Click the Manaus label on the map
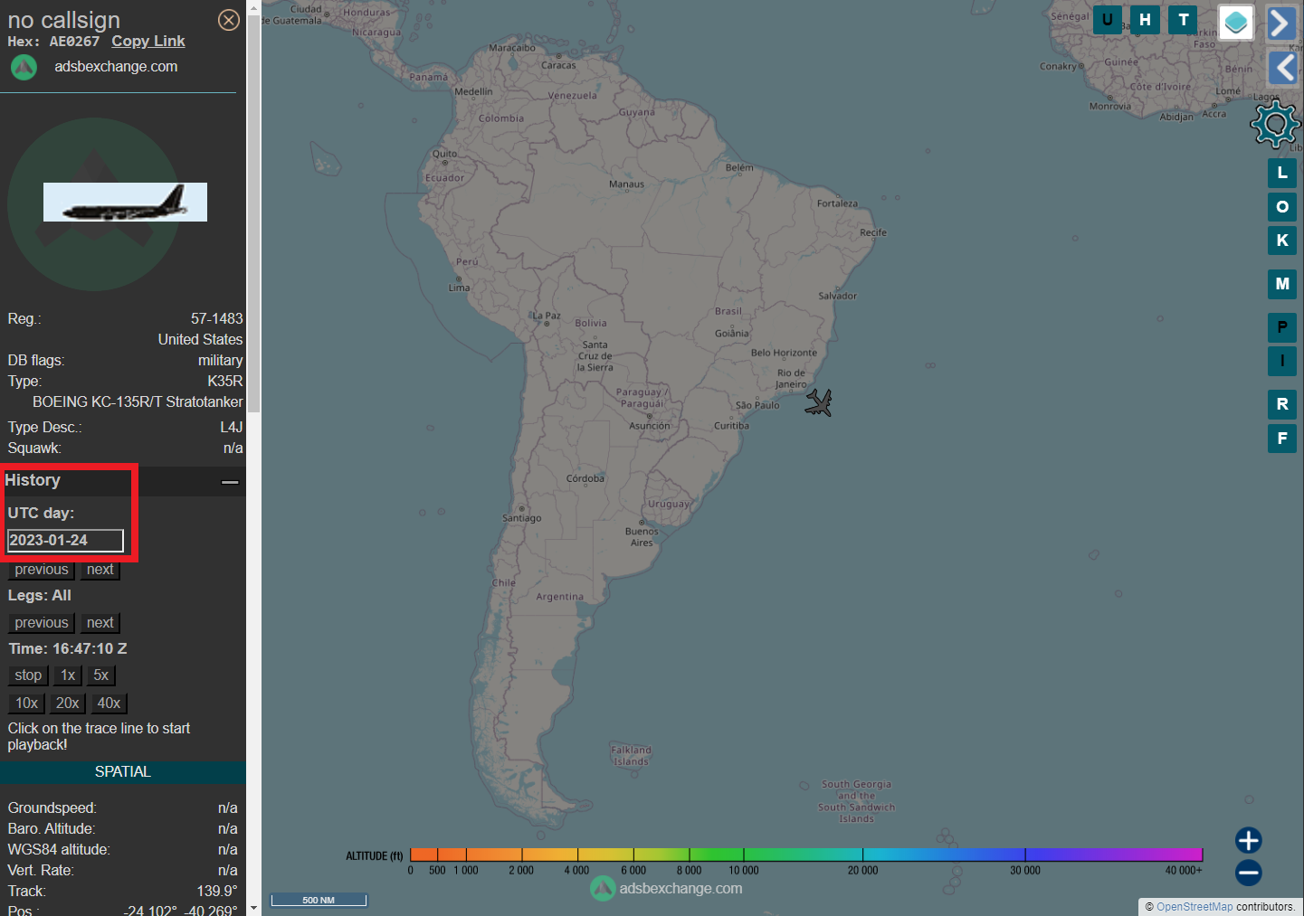 click(626, 184)
